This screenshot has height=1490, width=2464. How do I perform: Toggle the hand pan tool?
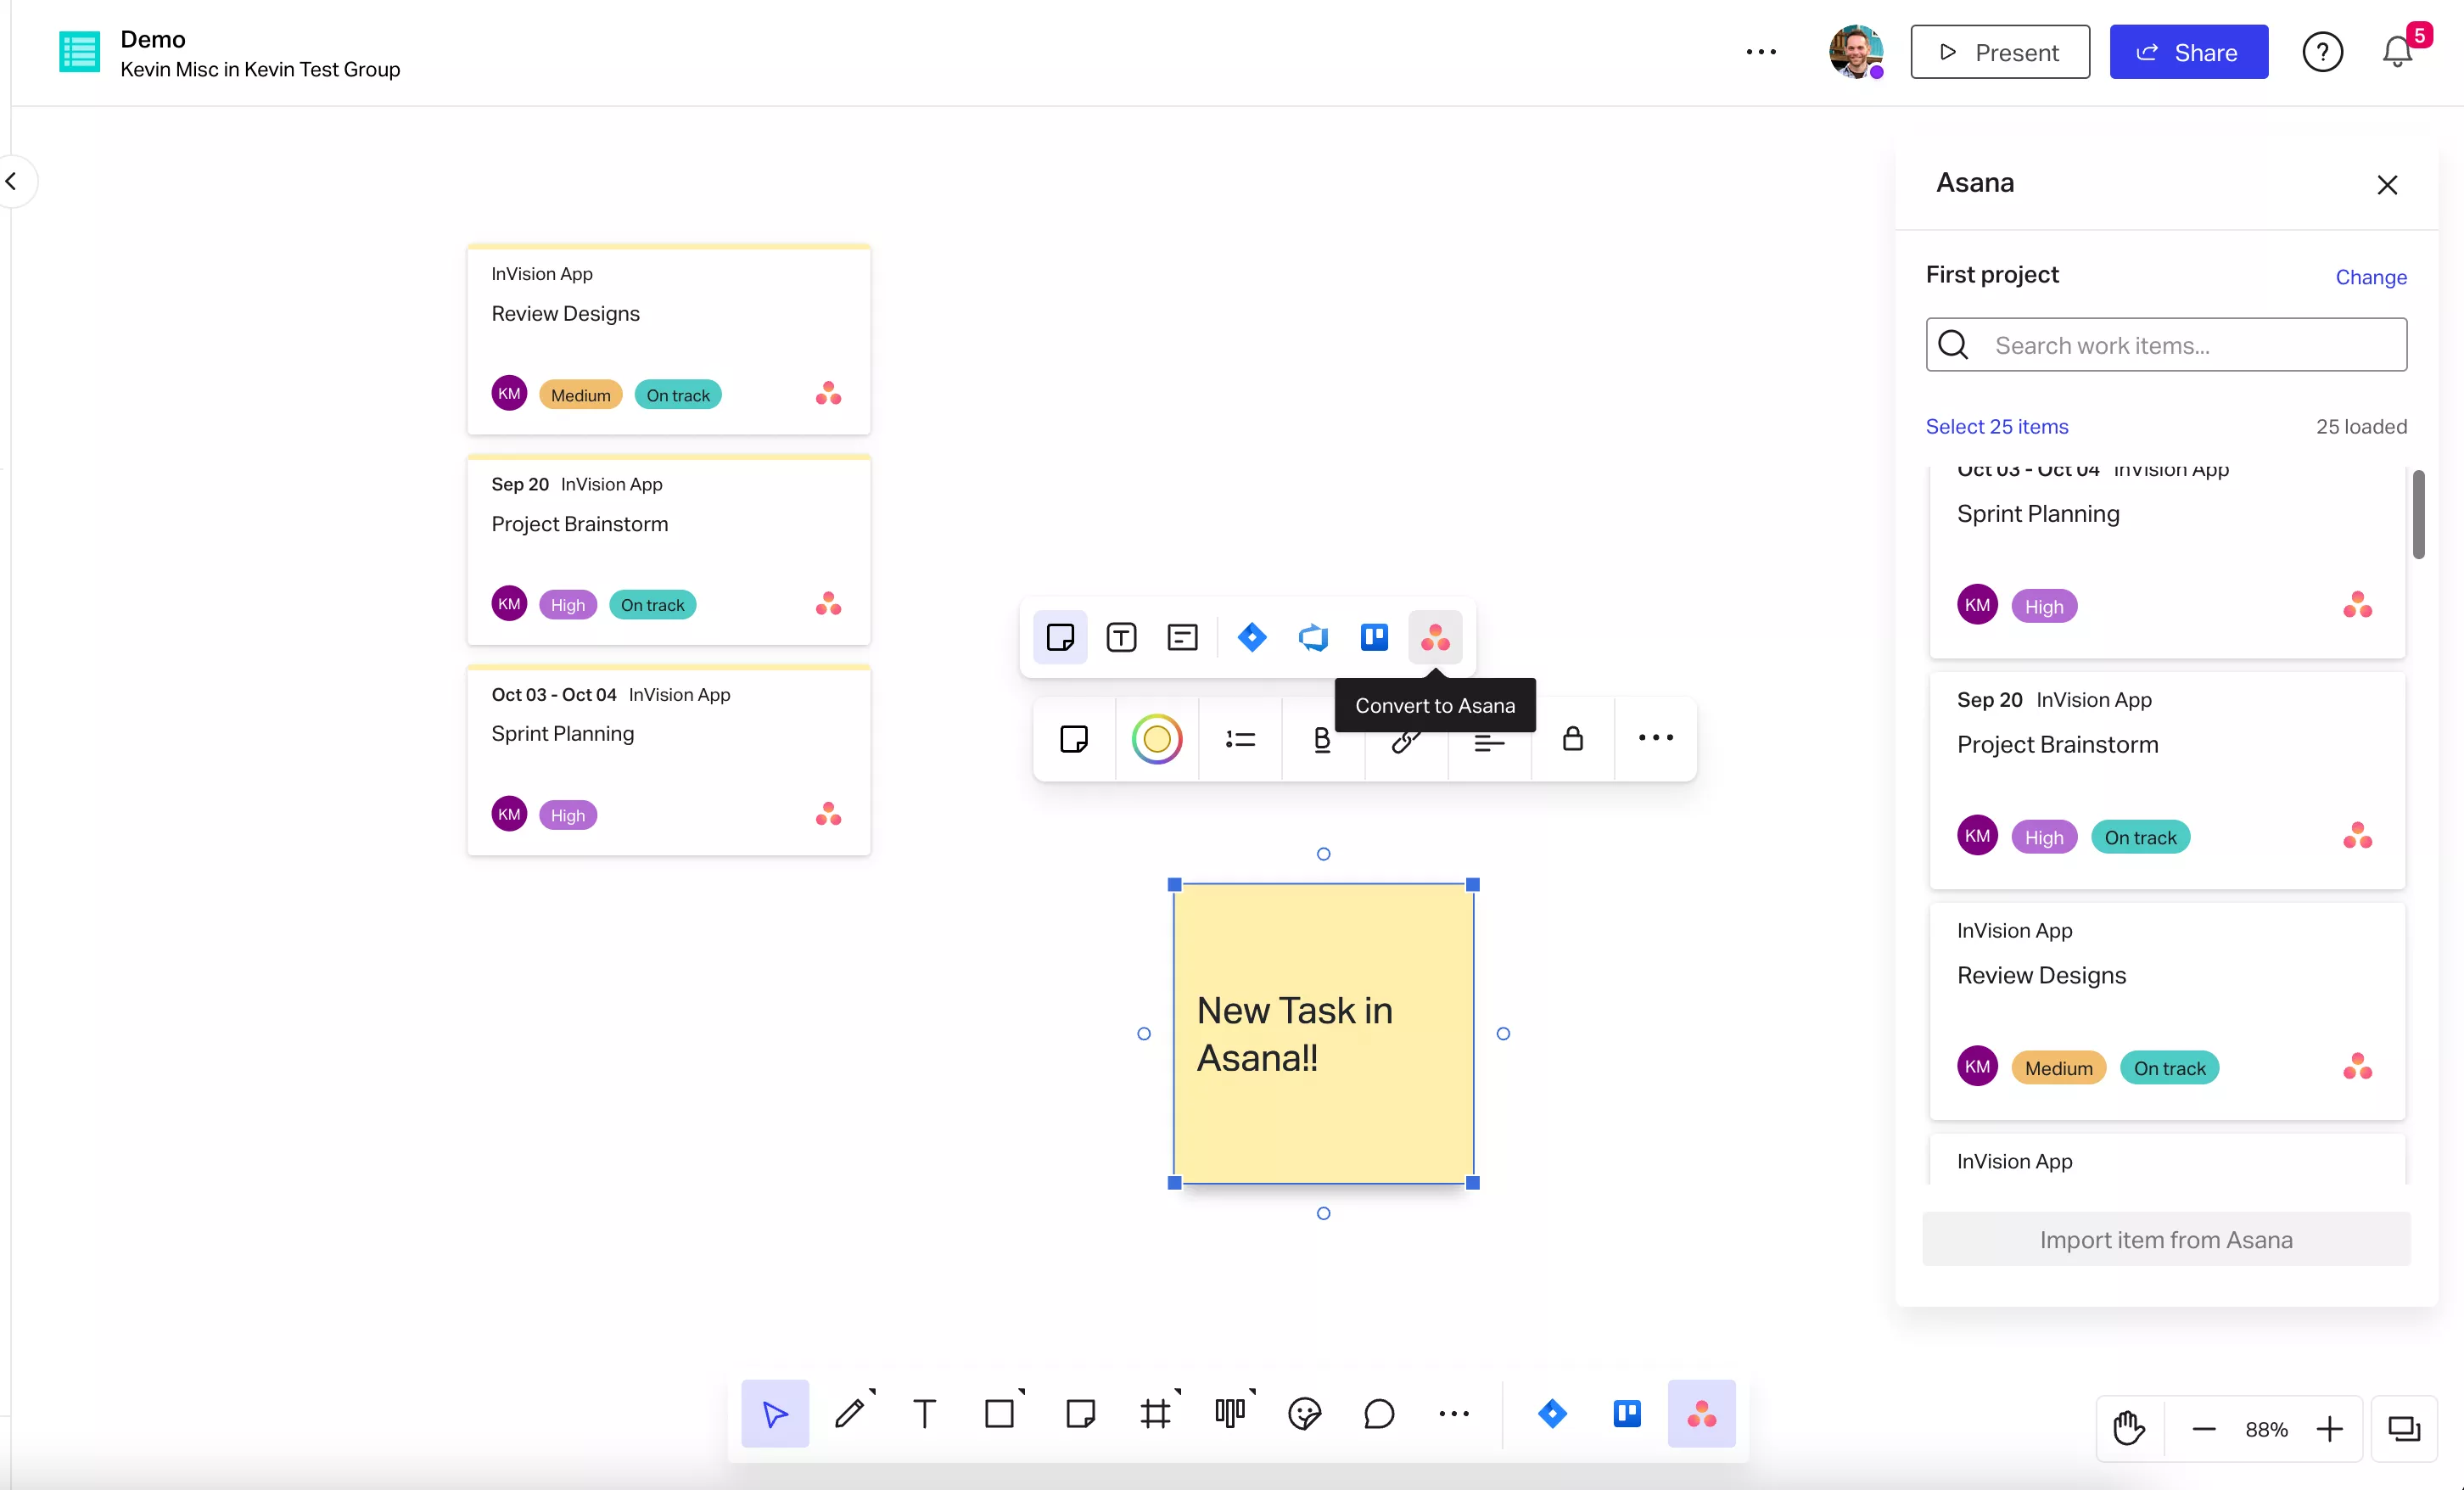2129,1429
